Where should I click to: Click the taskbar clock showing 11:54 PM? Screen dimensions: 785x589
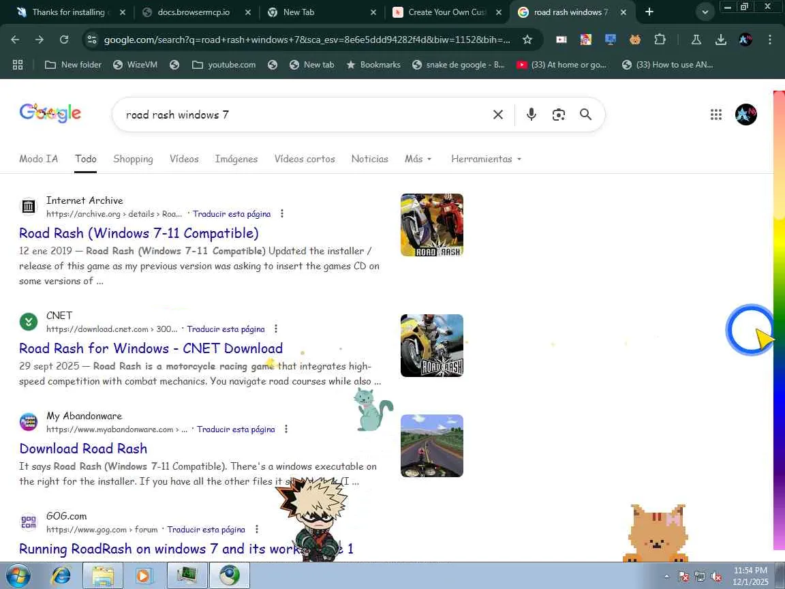(750, 576)
